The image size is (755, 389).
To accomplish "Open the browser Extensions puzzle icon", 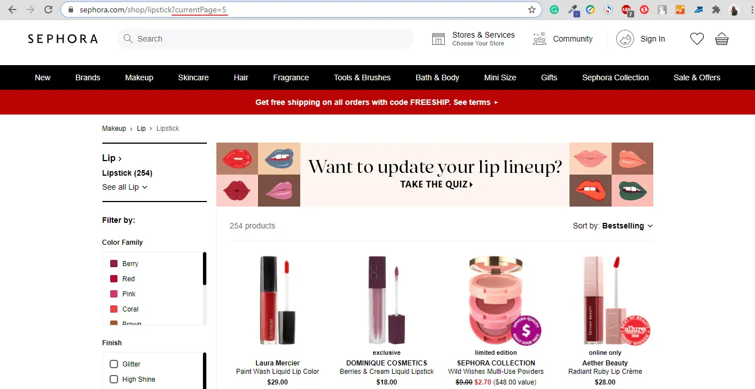I will coord(716,10).
